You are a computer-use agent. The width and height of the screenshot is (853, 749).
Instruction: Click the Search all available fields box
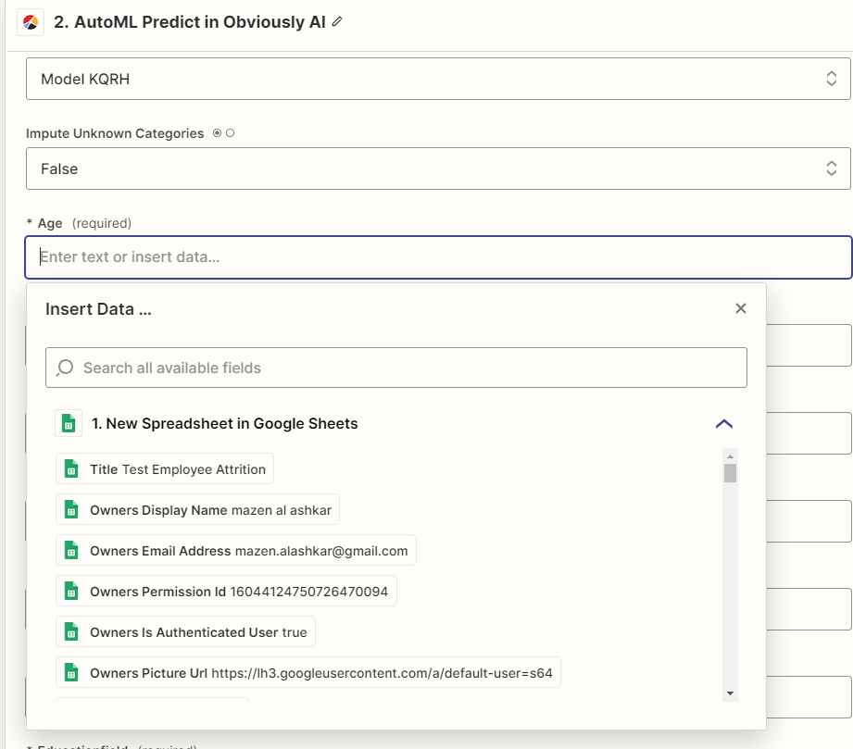pyautogui.click(x=396, y=368)
